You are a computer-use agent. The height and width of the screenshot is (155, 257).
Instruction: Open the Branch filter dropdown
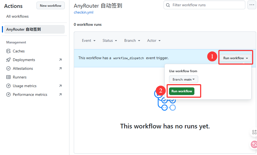[x=132, y=40]
